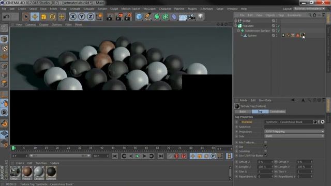Click the Enable Axis L icon

pyautogui.click(x=4, y=95)
